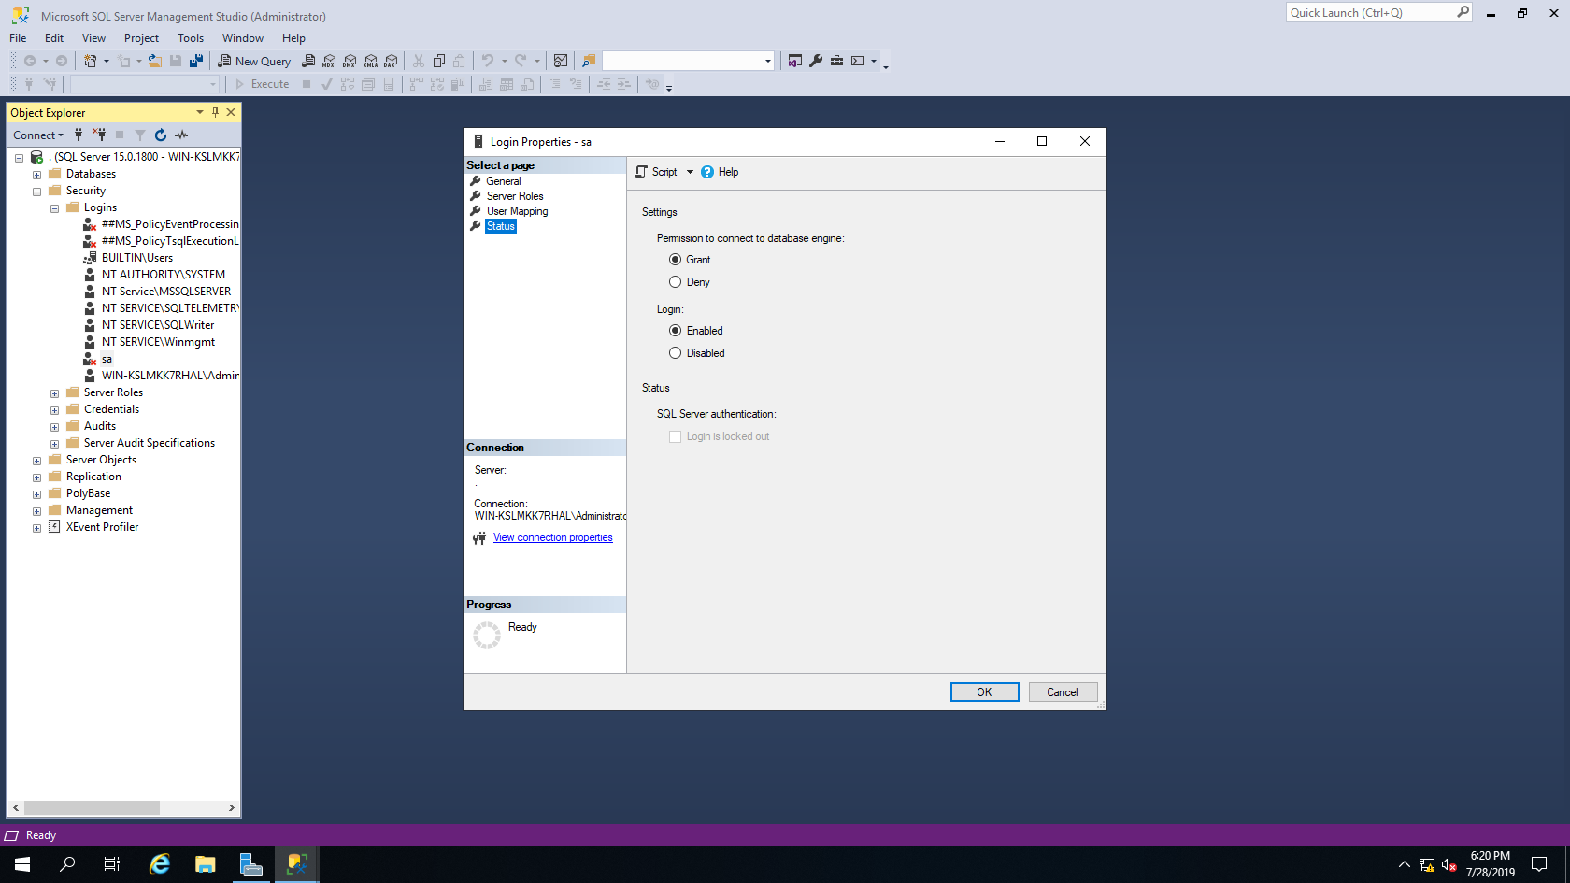Click the Activity Monitor toolbar icon

pyautogui.click(x=561, y=61)
